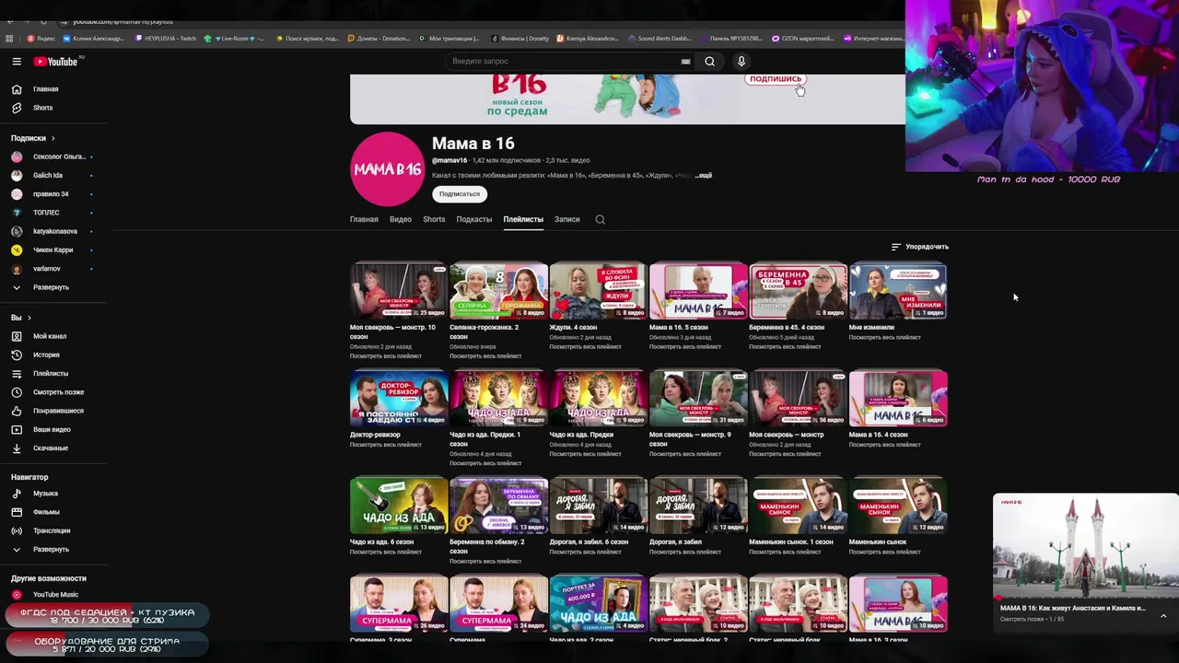Open 'Маменькин сынок. 1 сезон' title
Viewport: 1179px width, 663px height.
(791, 542)
